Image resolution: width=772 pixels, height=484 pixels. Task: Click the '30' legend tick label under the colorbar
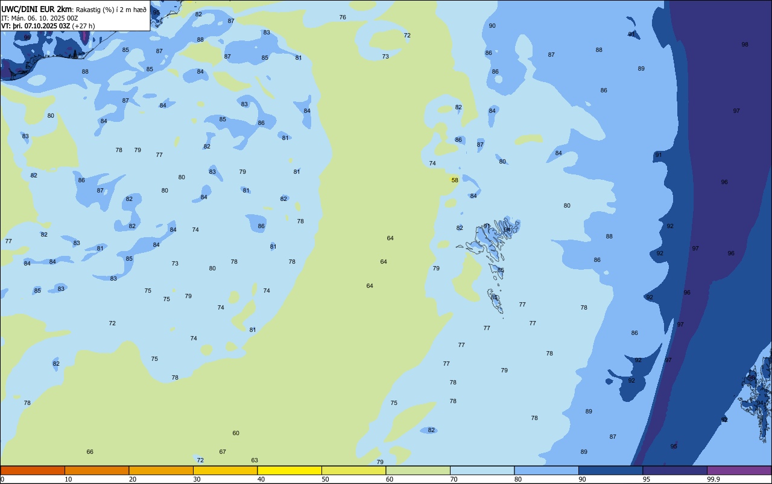(197, 479)
